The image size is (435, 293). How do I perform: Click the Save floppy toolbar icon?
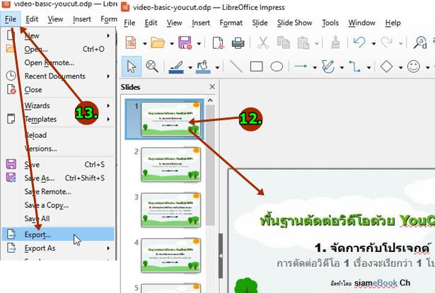point(185,43)
